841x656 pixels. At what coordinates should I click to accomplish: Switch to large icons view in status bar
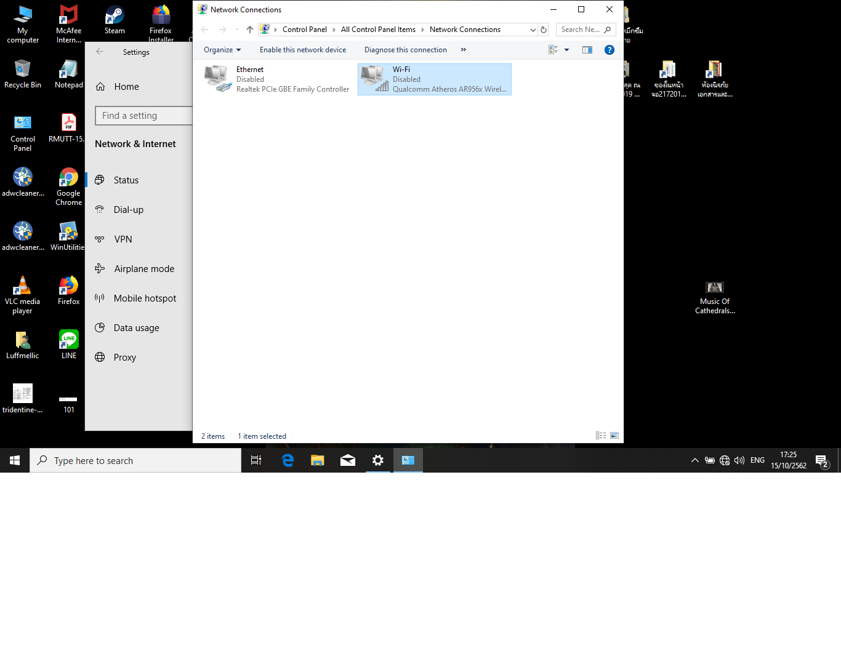614,436
